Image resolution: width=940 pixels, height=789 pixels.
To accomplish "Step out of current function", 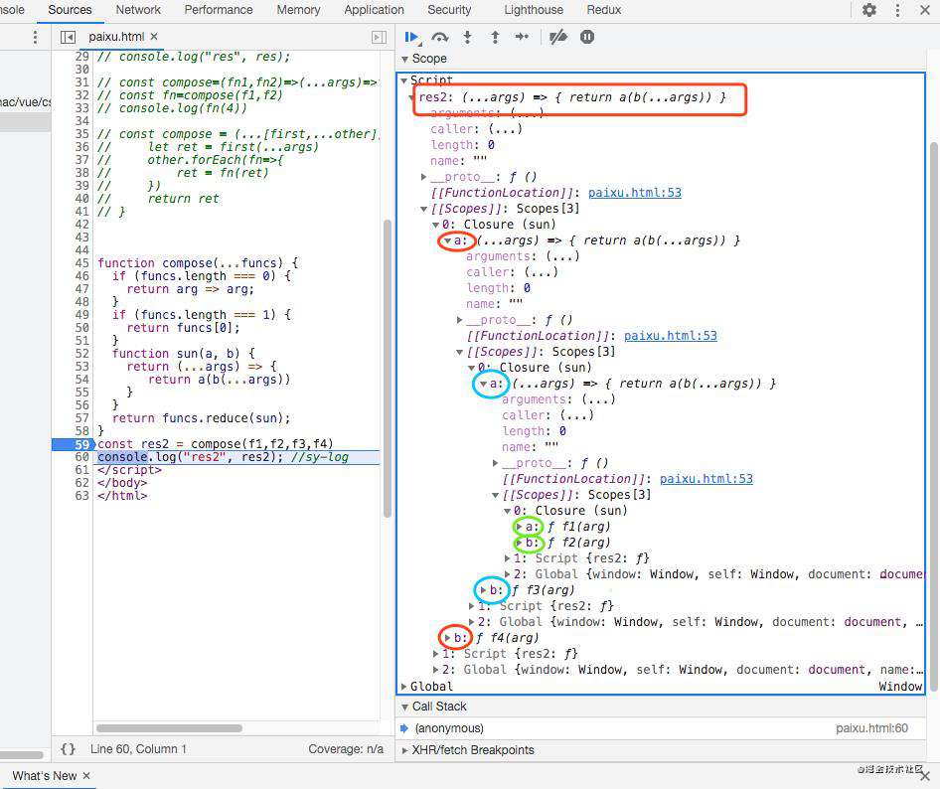I will click(495, 37).
